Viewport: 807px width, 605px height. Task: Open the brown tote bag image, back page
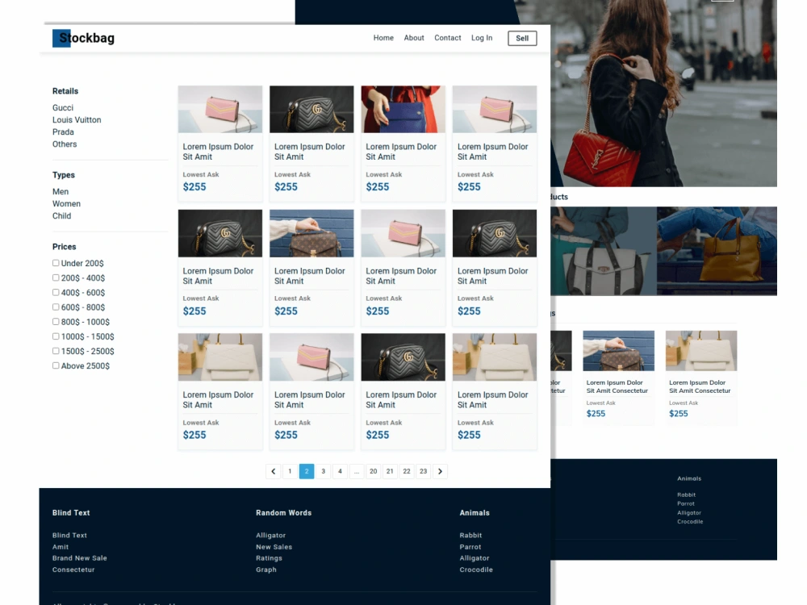pyautogui.click(x=717, y=251)
